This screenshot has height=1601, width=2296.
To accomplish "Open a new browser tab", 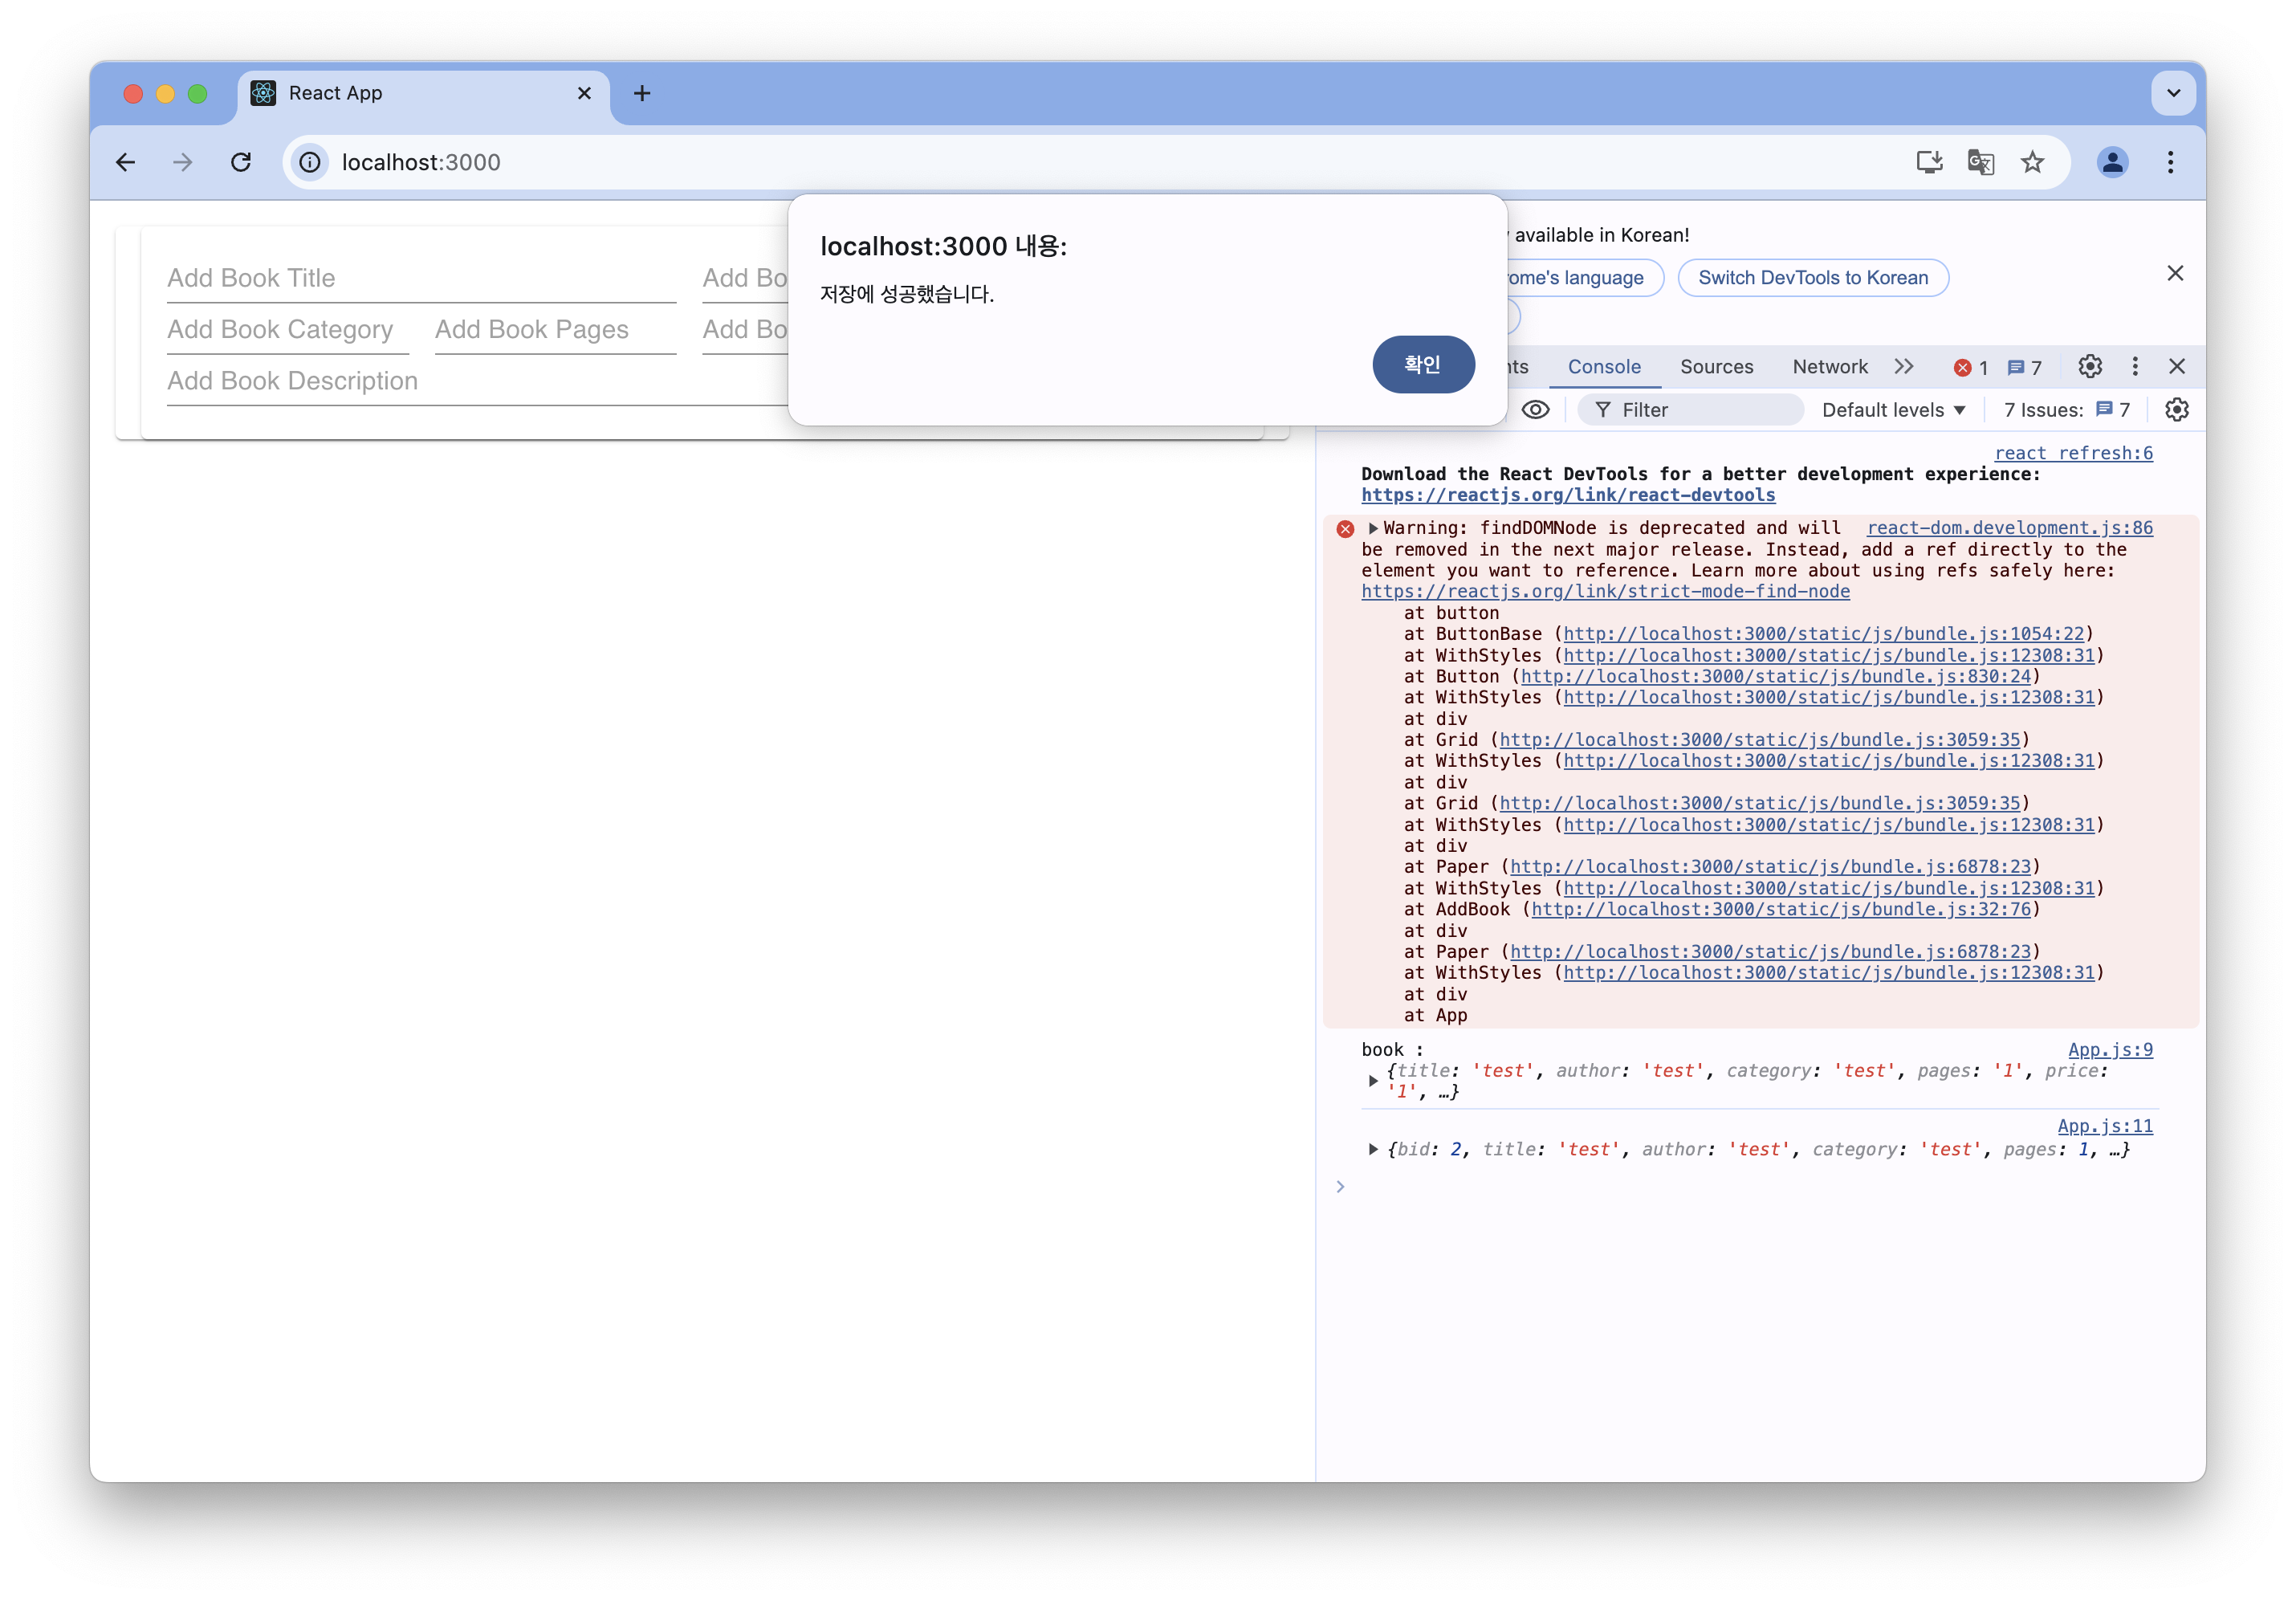I will 642,93.
